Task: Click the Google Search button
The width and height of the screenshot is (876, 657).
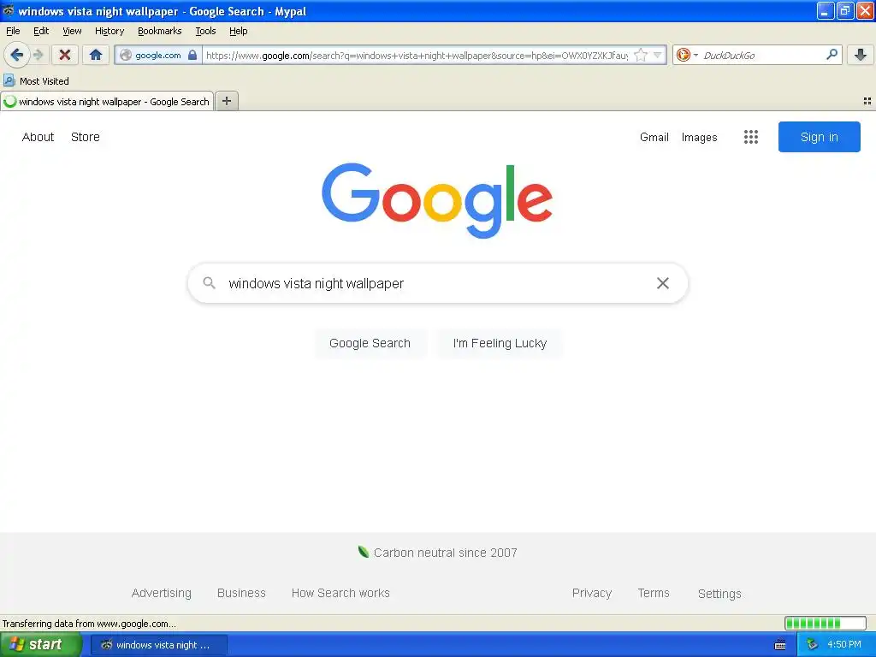Action: pos(370,343)
